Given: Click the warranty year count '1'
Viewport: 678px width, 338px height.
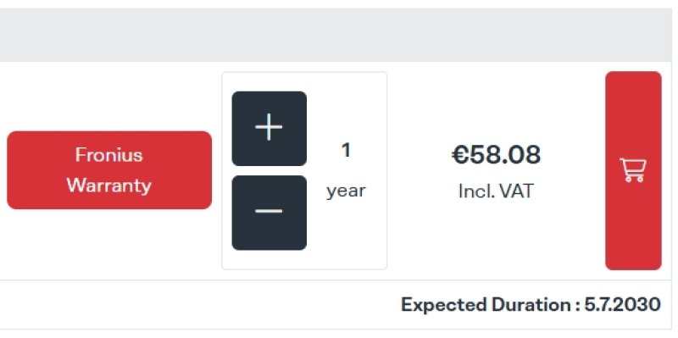Looking at the screenshot, I should [346, 151].
